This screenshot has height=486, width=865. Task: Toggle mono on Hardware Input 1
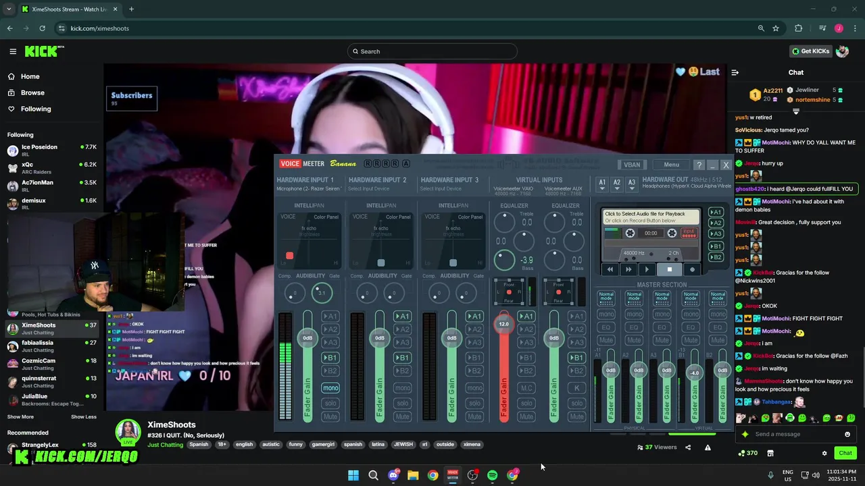[330, 388]
